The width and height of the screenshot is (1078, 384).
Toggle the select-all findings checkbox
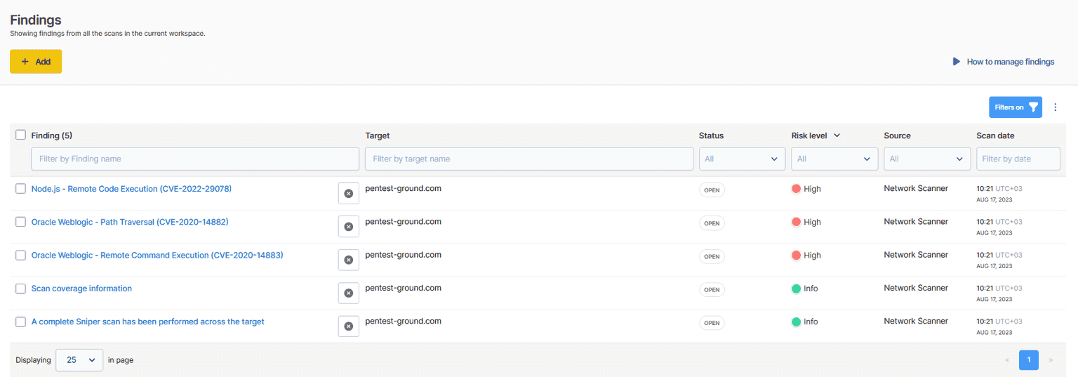tap(21, 135)
